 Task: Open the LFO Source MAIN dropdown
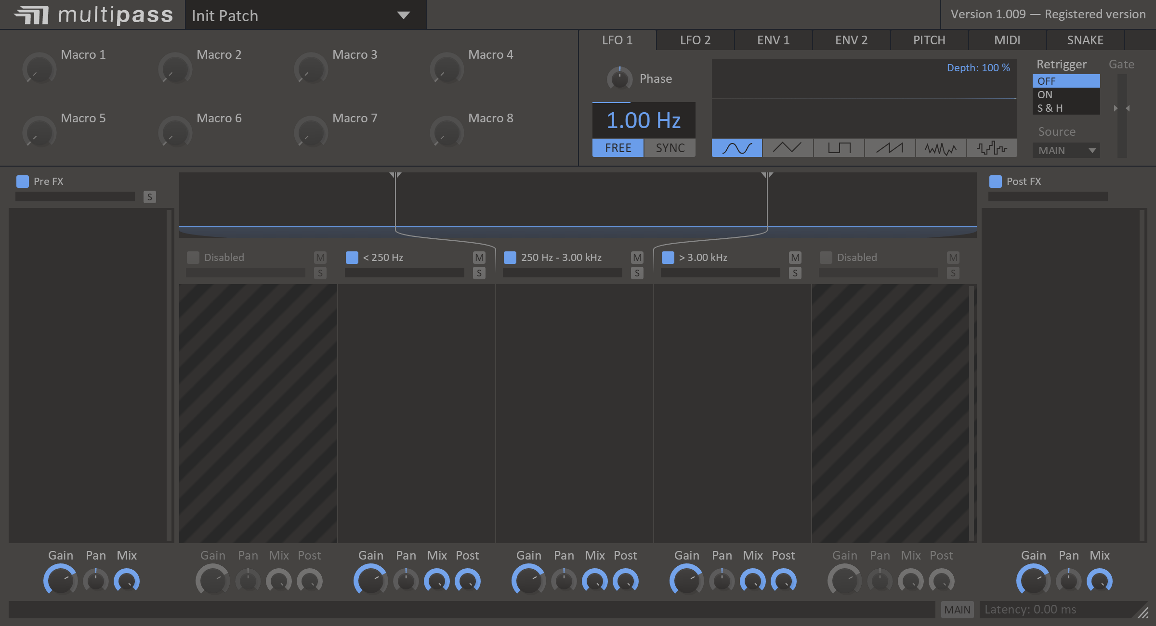(1066, 151)
